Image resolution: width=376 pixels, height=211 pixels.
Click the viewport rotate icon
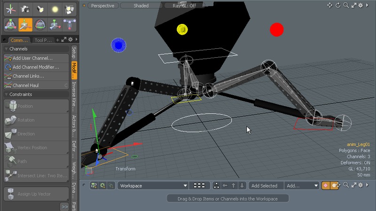point(338,5)
